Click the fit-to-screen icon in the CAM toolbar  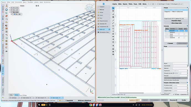click(x=155, y=4)
